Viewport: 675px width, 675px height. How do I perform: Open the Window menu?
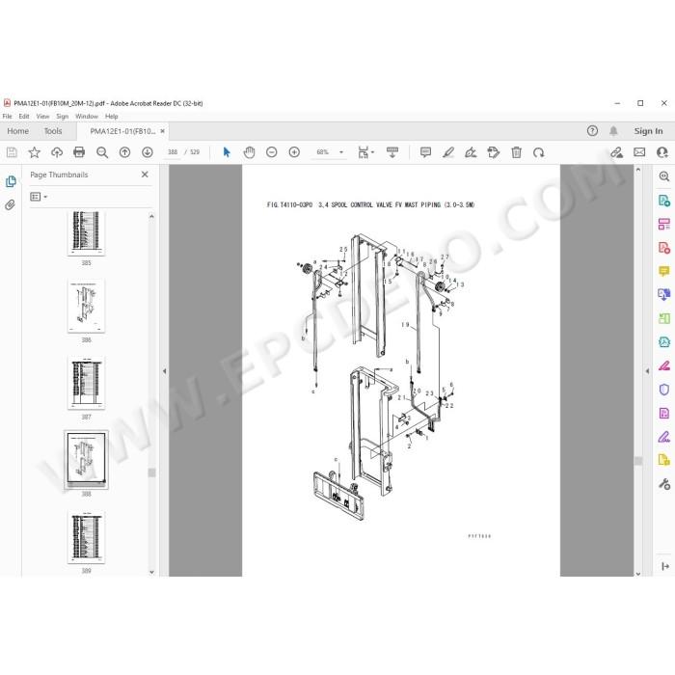(87, 117)
